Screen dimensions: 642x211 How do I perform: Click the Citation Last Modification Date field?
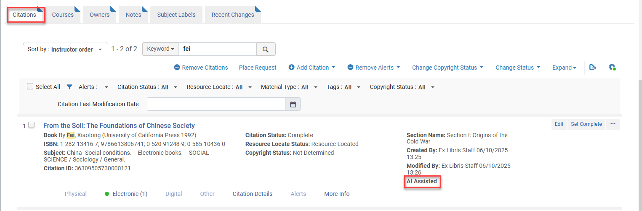[216, 104]
